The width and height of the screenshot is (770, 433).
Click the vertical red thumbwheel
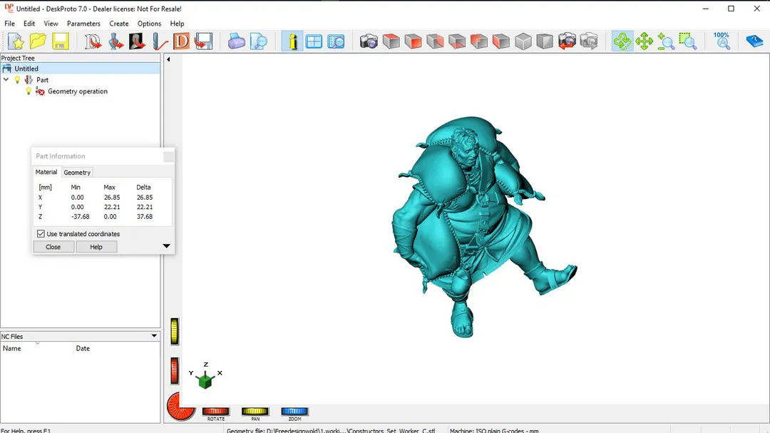(x=175, y=371)
